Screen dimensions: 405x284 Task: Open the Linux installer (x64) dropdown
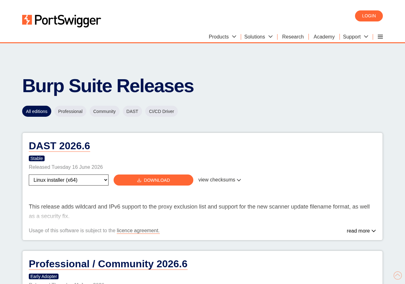tap(69, 180)
